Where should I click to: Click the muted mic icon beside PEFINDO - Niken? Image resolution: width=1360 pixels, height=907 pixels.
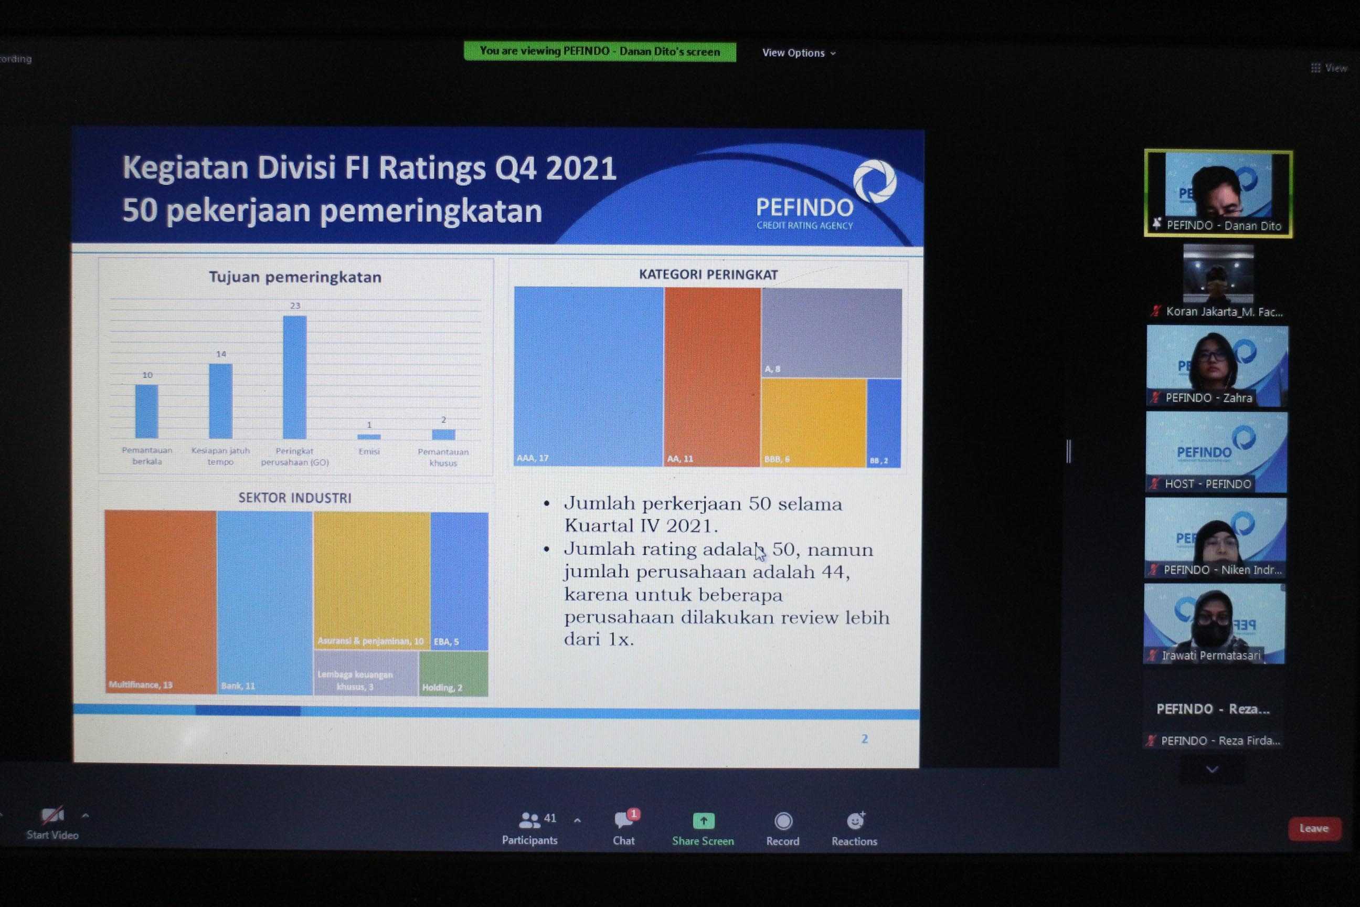coord(1154,570)
